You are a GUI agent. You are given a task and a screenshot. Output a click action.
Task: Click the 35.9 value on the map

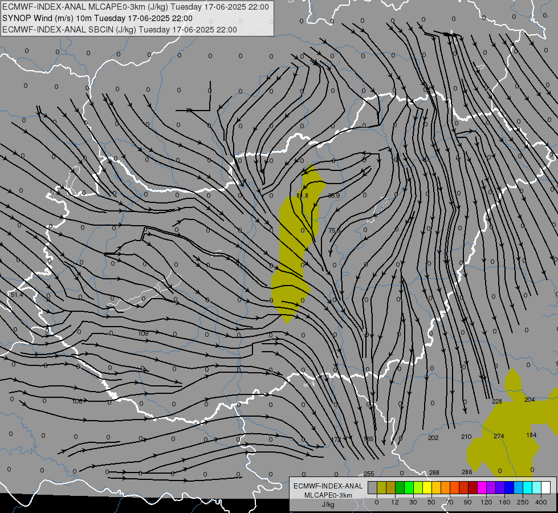[x=334, y=196]
